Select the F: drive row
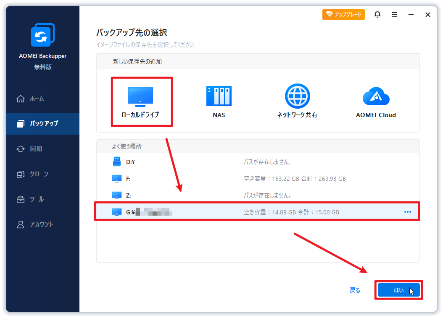Image resolution: width=443 pixels, height=318 pixels. point(258,179)
